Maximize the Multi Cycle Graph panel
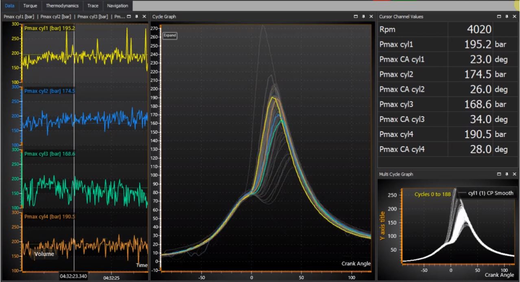The height and width of the screenshot is (282, 520). (x=500, y=174)
